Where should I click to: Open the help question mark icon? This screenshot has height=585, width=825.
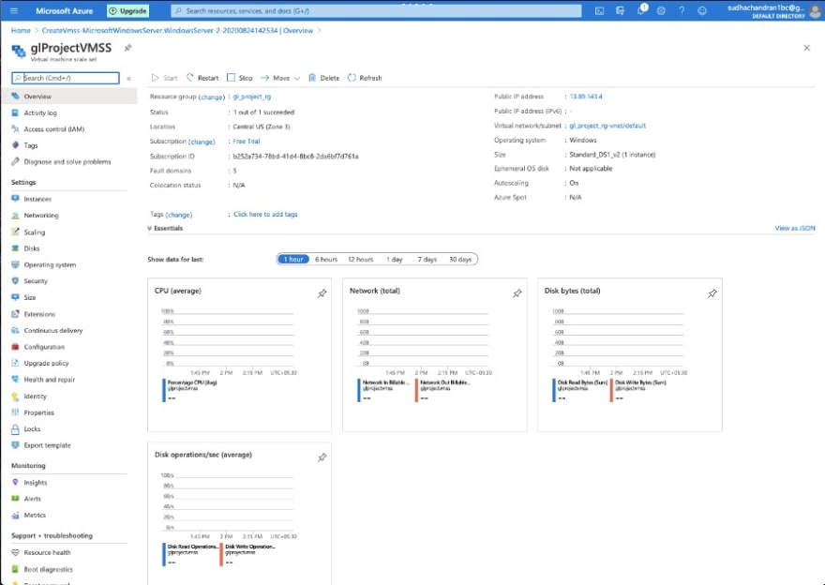[x=682, y=10]
